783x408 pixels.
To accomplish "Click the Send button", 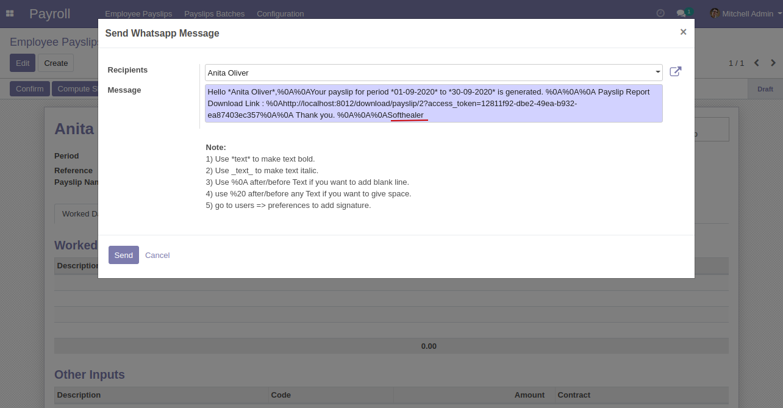I will coord(124,255).
